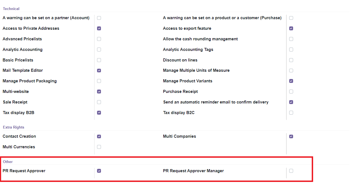
Task: Tick the Discount on lines checkbox
Action: pos(291,60)
